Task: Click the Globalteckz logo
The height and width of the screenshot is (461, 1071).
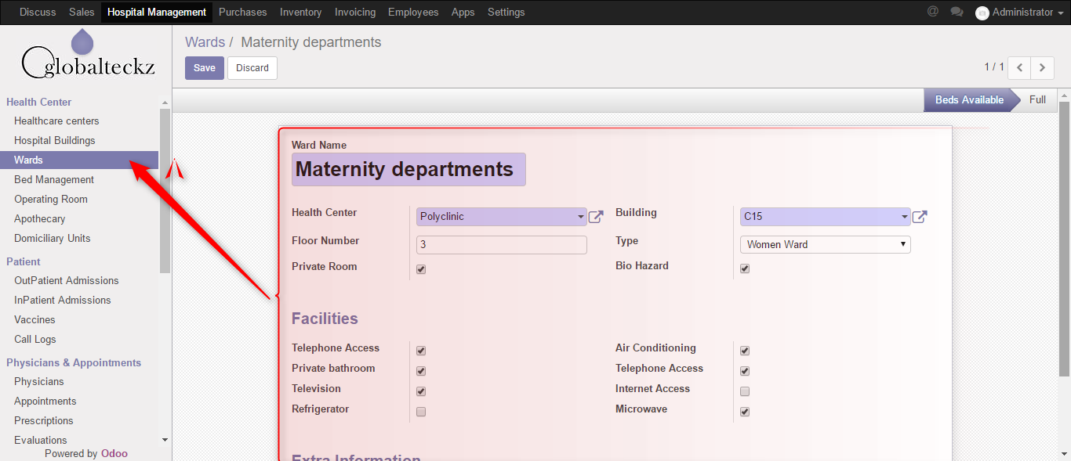Action: click(x=86, y=56)
